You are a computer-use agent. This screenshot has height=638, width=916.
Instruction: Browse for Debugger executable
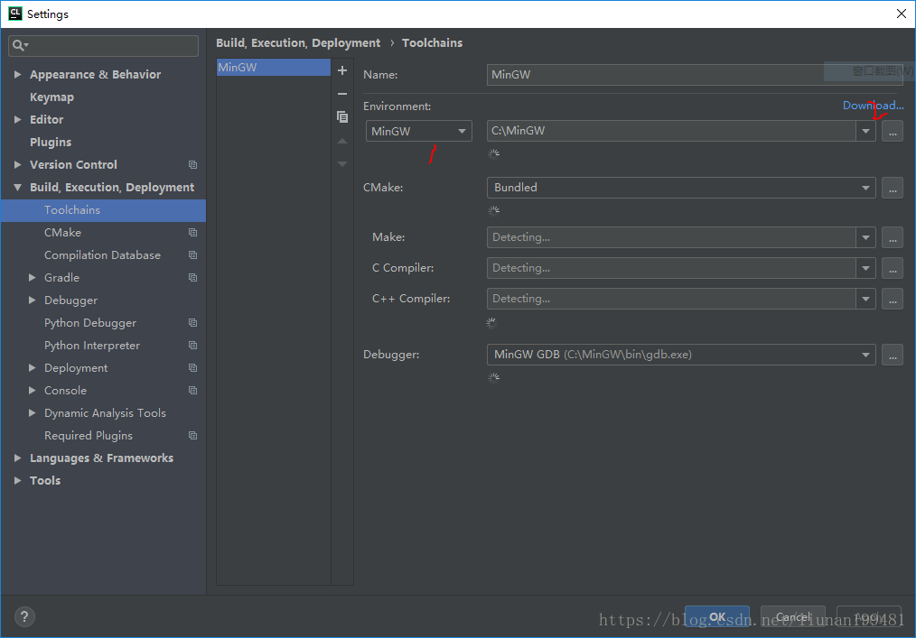pos(893,355)
